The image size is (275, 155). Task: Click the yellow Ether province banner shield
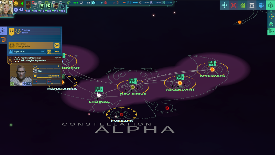(x=11, y=32)
